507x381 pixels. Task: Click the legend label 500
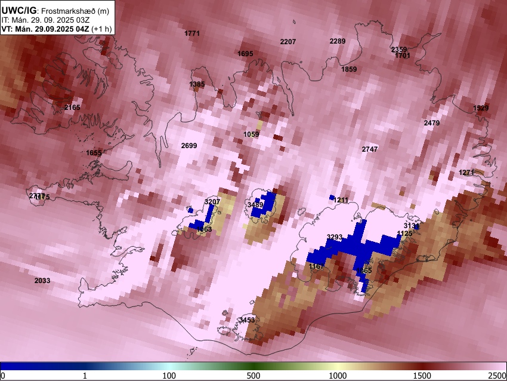tap(253, 376)
